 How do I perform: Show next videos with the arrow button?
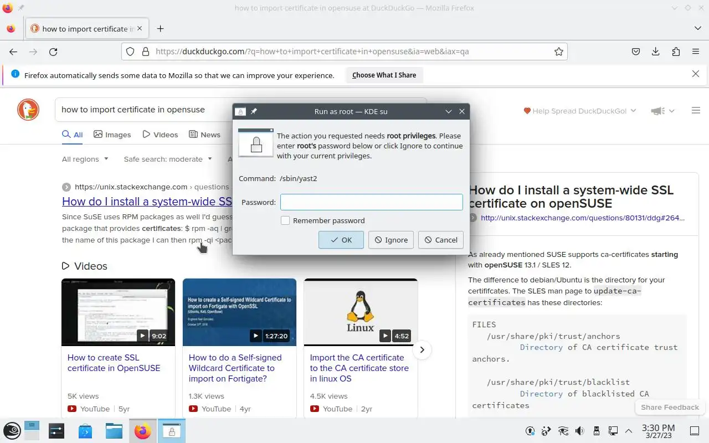click(x=422, y=349)
